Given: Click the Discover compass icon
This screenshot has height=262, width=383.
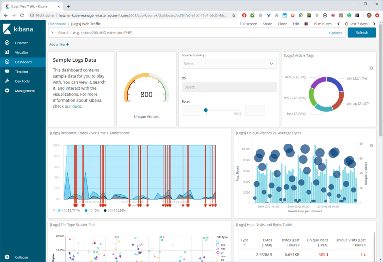Looking at the screenshot, I should pyautogui.click(x=7, y=43).
